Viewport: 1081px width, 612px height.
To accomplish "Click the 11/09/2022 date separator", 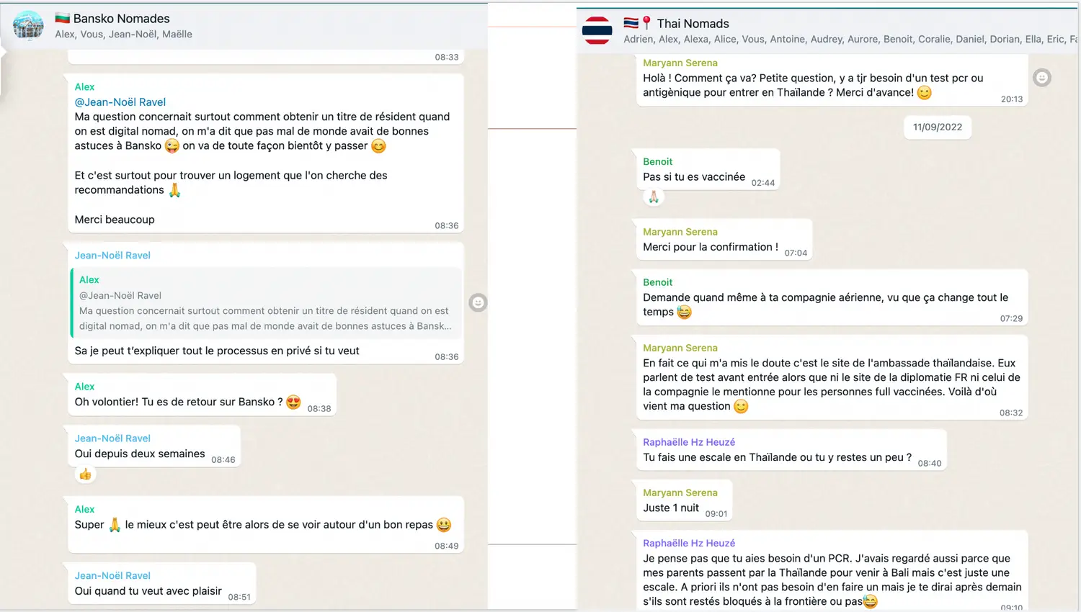I will point(938,127).
